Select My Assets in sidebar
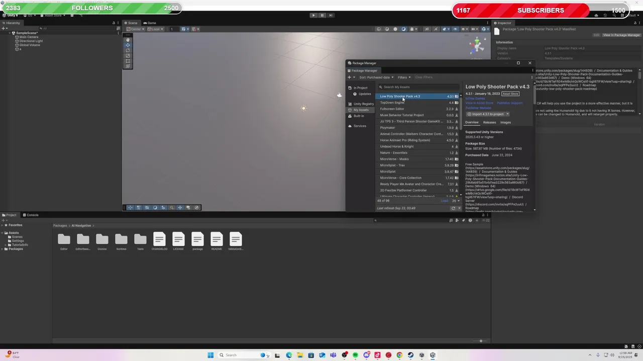The height and width of the screenshot is (361, 643). [x=361, y=110]
